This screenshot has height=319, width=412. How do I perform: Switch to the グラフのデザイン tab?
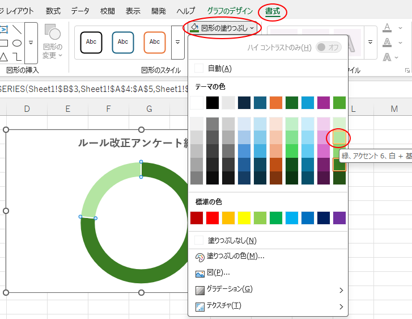pyautogui.click(x=230, y=11)
